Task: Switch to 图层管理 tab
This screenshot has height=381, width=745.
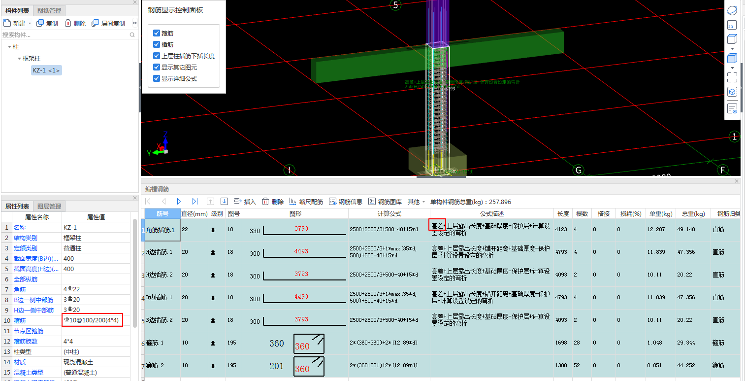Action: pyautogui.click(x=49, y=206)
